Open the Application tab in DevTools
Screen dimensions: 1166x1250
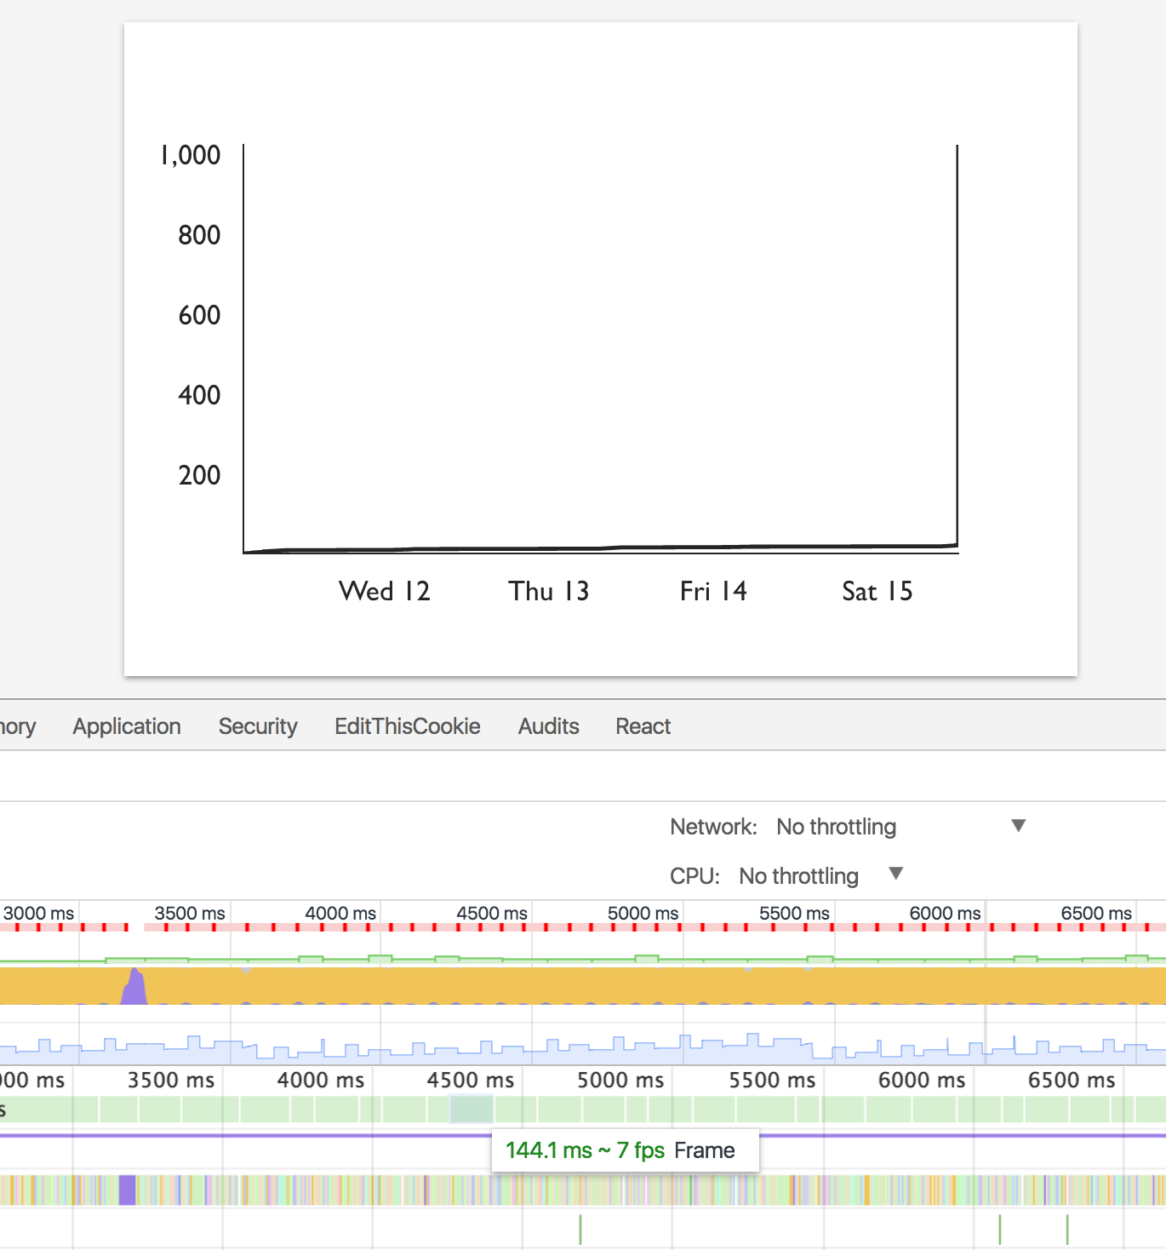click(127, 726)
